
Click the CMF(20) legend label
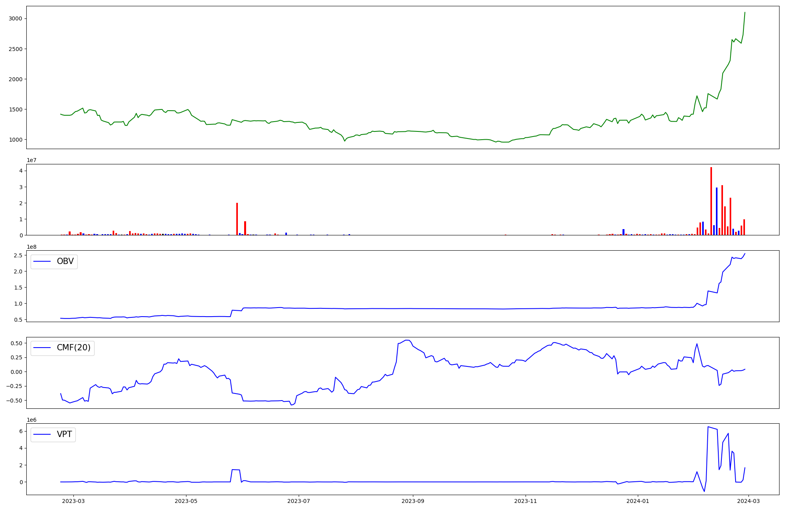click(x=73, y=348)
